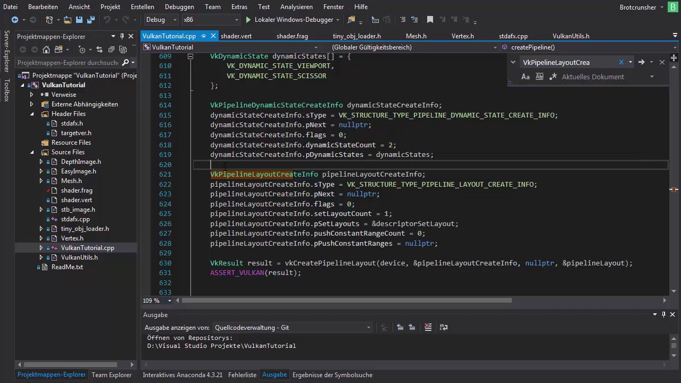This screenshot has width=681, height=383.
Task: Switch to the Team Explorer tab
Action: click(111, 375)
